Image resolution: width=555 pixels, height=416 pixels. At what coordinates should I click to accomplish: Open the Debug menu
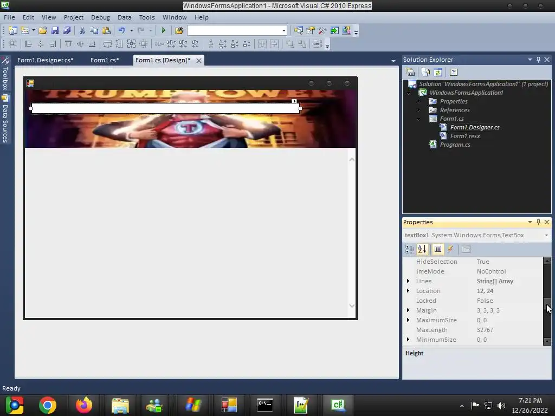(100, 17)
